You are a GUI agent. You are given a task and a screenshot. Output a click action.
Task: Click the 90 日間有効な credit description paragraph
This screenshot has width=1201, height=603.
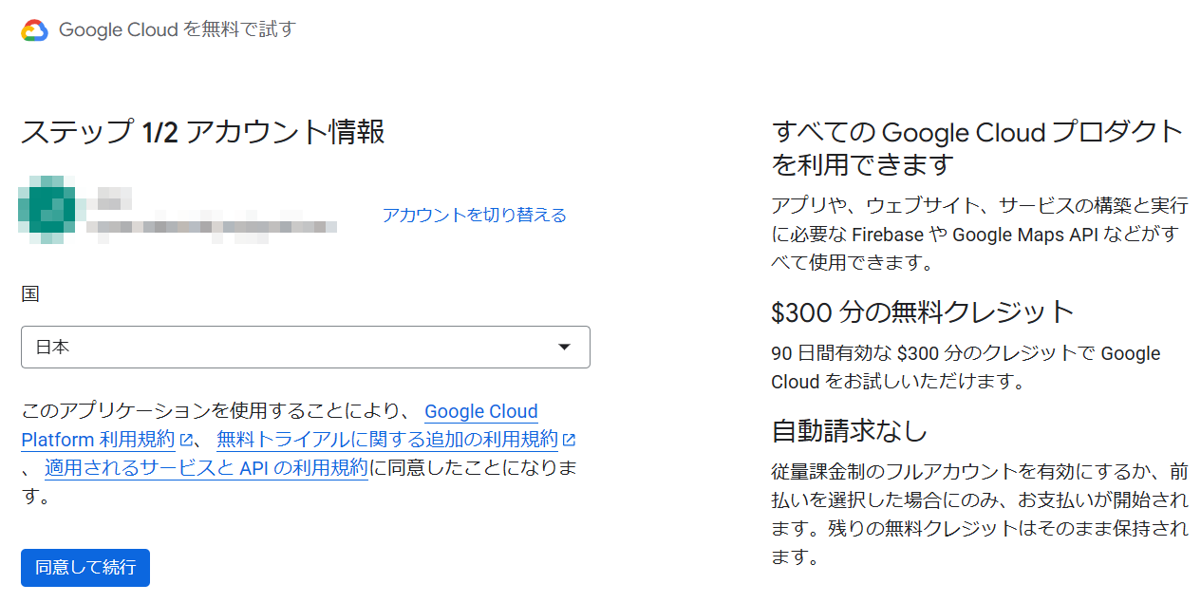pos(966,367)
